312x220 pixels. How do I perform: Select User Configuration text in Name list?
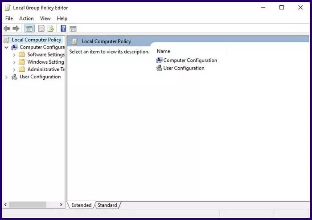pyautogui.click(x=184, y=68)
